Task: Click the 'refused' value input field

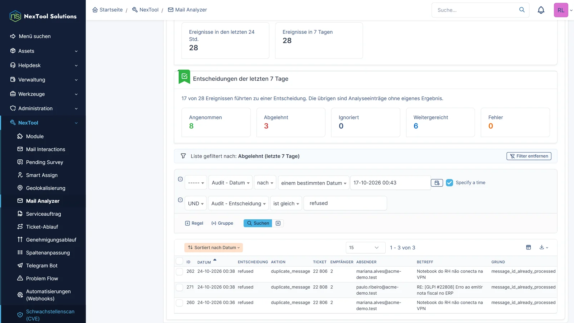Action: [x=345, y=203]
